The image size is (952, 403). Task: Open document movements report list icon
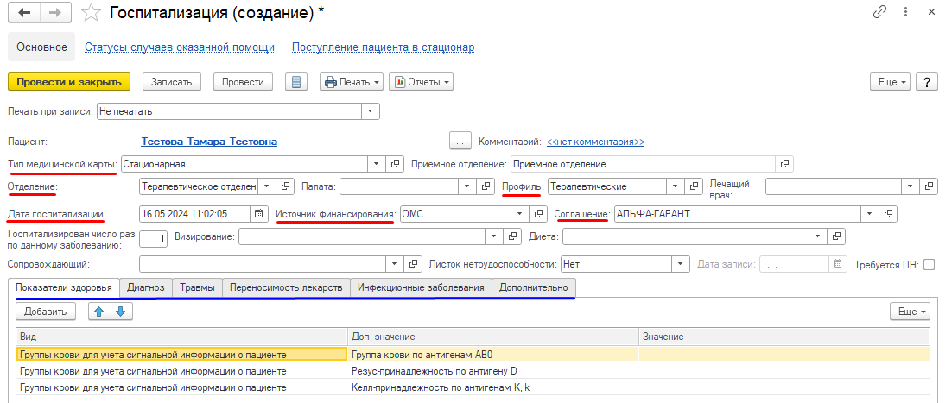296,82
